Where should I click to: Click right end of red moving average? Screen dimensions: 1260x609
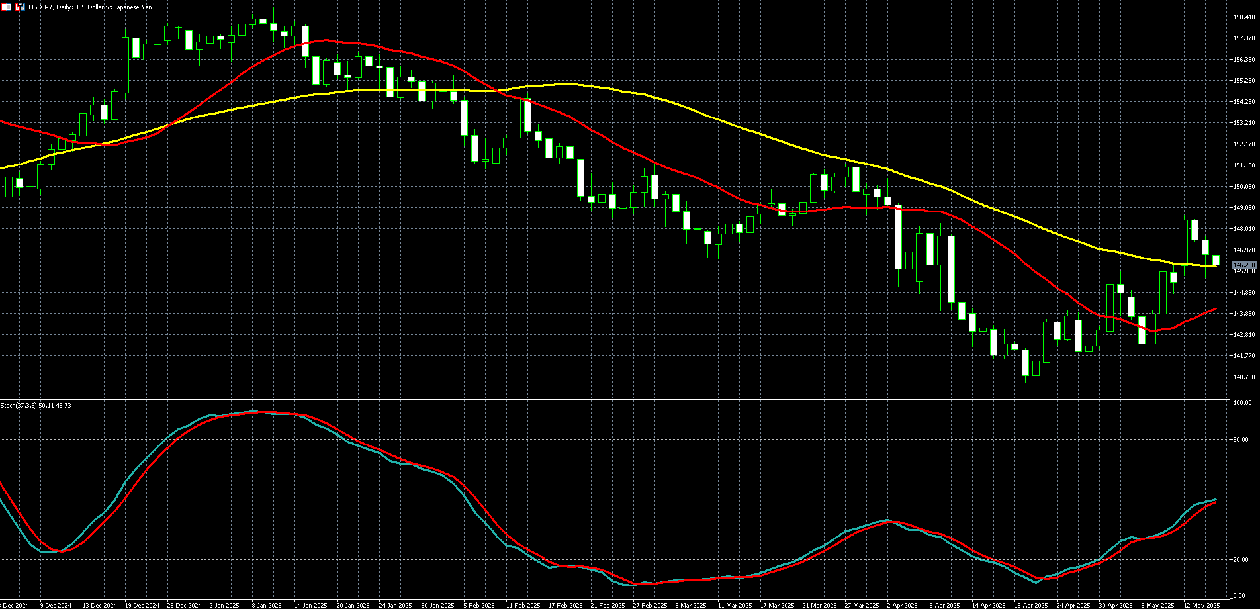point(1216,309)
